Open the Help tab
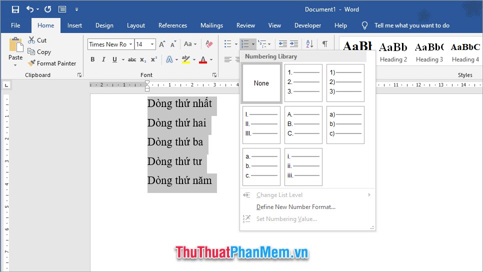 (x=340, y=25)
